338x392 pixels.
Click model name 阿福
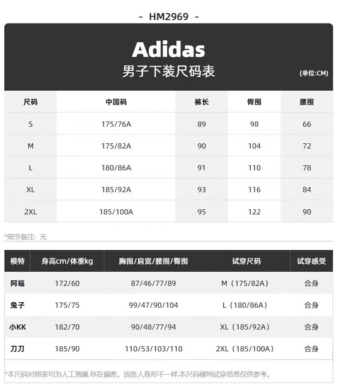[18, 283]
